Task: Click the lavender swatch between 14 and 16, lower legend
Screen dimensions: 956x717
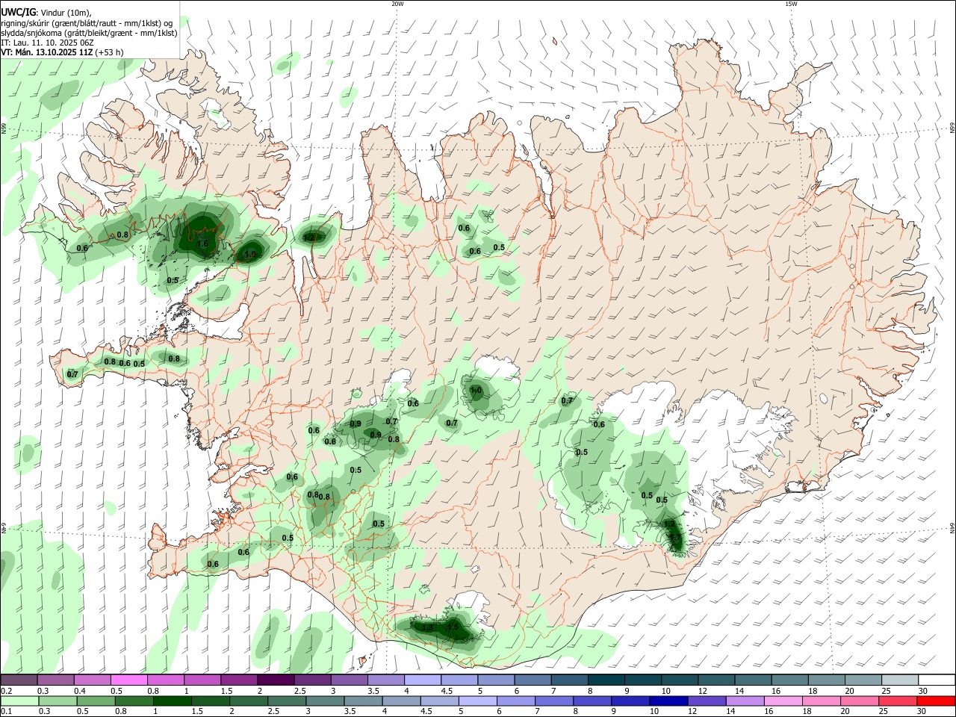Action: click(745, 701)
